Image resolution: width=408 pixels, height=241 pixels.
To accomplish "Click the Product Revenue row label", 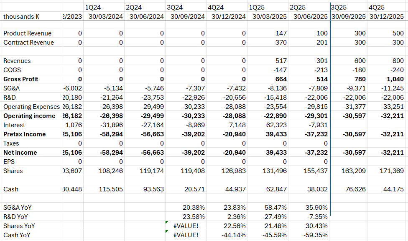I will [28, 33].
